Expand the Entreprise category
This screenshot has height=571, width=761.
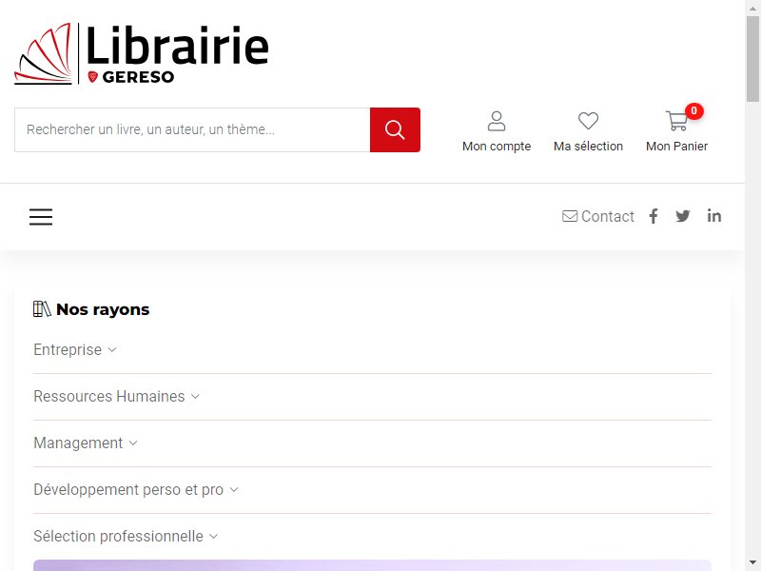click(x=75, y=349)
